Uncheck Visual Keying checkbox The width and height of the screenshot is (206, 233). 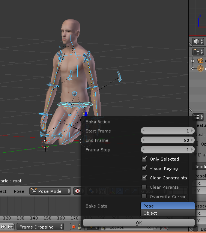(144, 168)
